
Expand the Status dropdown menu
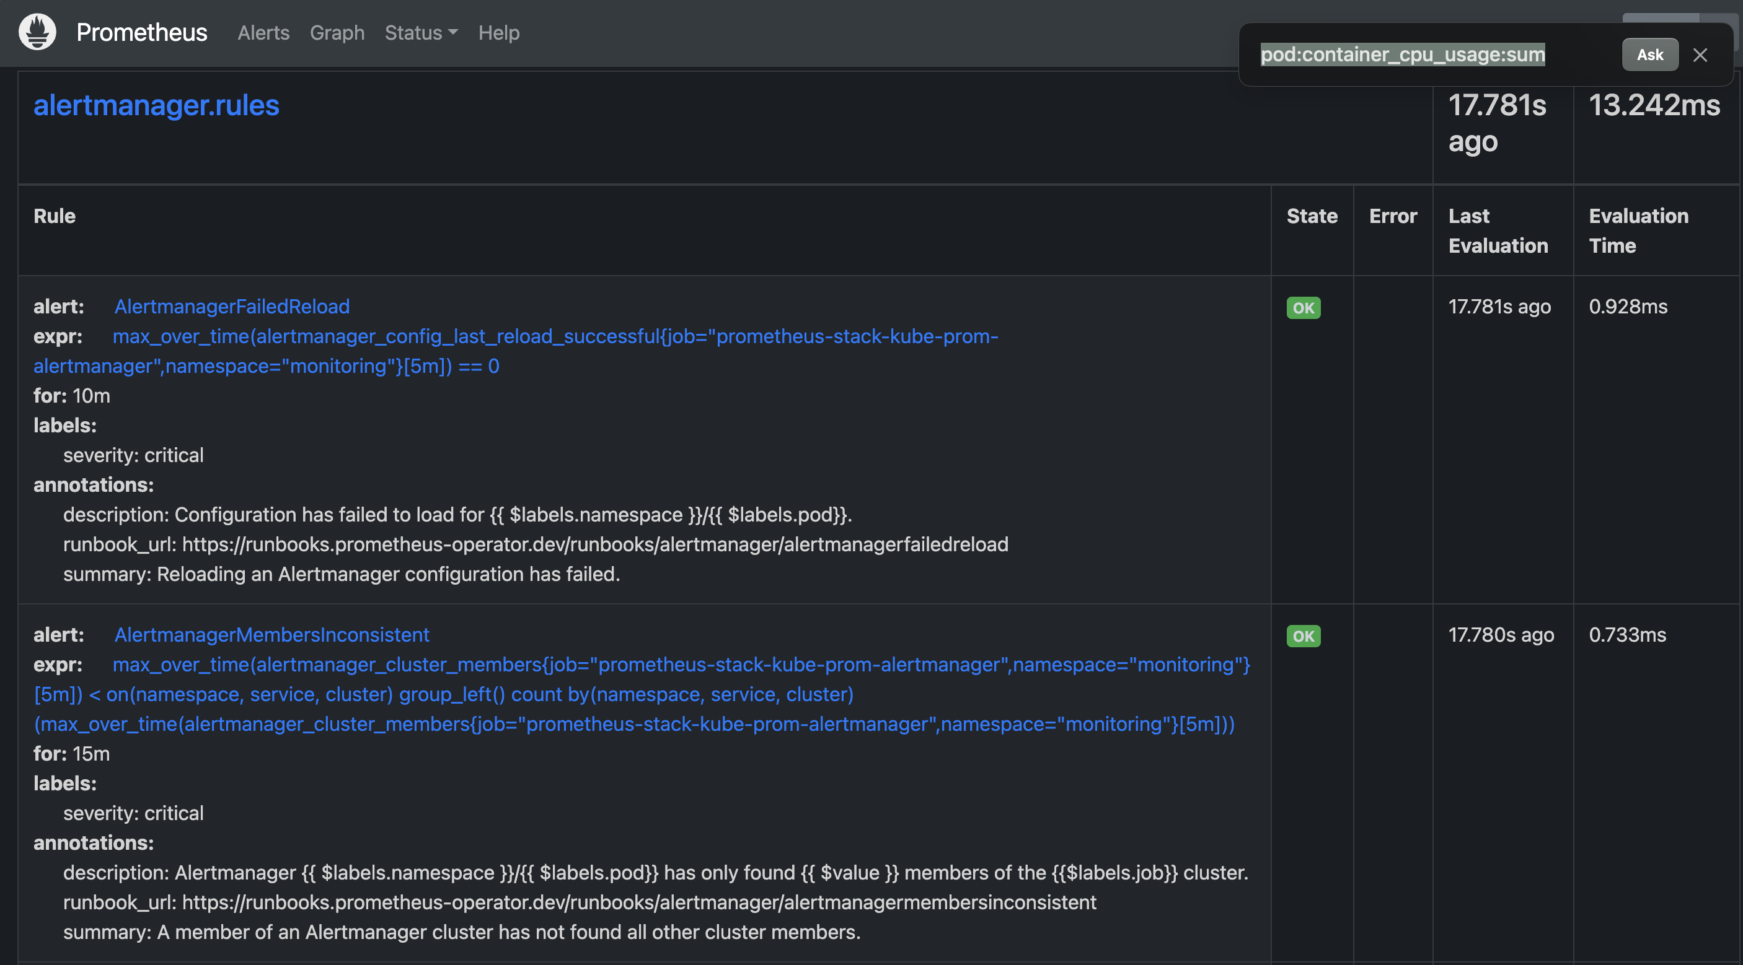point(420,32)
